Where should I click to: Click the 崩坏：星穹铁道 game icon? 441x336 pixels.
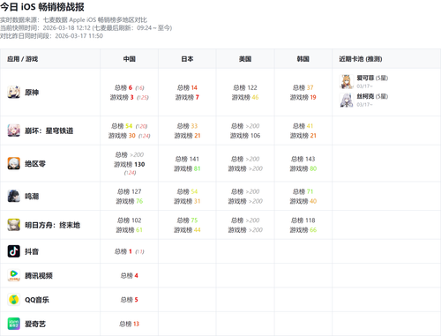pyautogui.click(x=13, y=131)
